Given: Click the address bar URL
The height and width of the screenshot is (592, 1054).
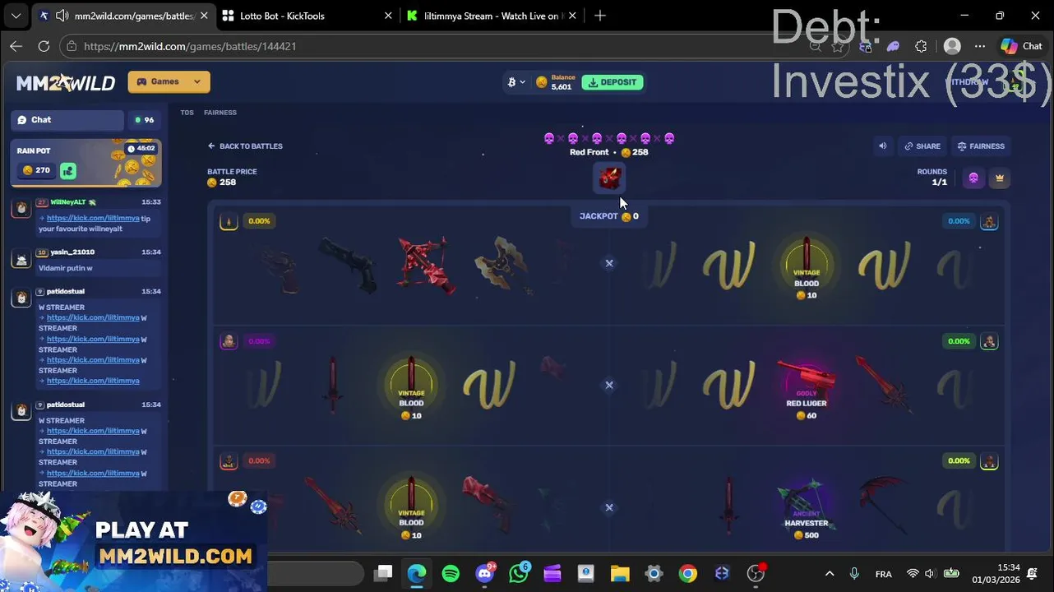Looking at the screenshot, I should coord(190,46).
